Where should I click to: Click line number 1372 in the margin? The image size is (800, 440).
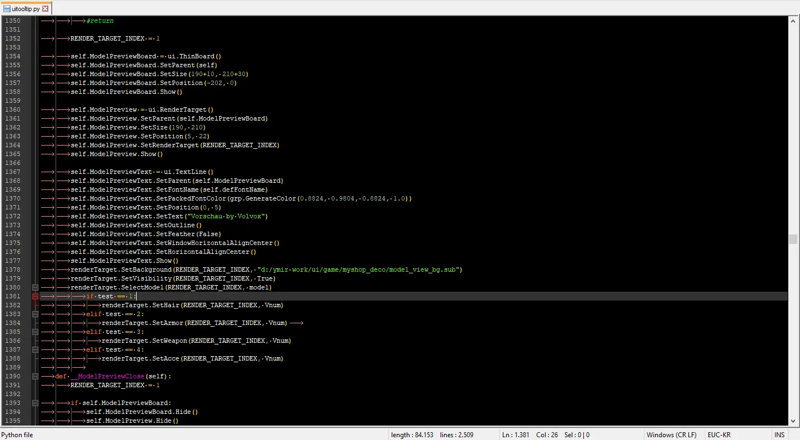(13, 216)
